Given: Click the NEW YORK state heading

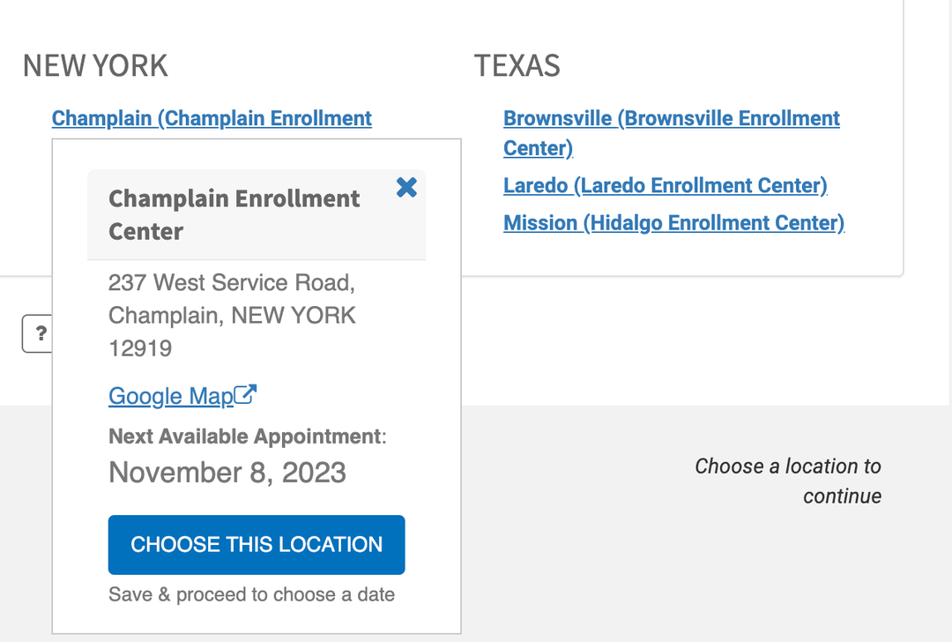Looking at the screenshot, I should (94, 65).
